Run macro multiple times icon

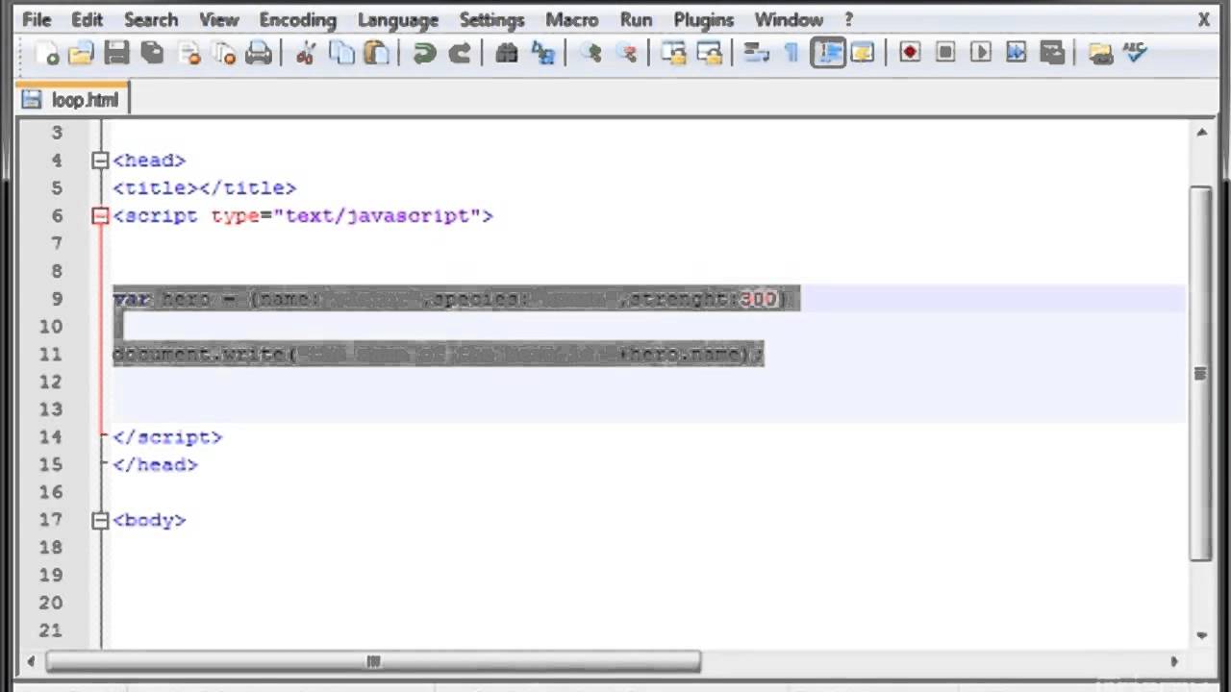click(1017, 53)
